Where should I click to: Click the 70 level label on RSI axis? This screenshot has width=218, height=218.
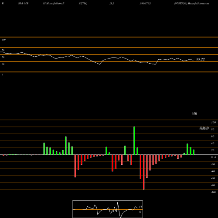pyautogui.click(x=3, y=50)
